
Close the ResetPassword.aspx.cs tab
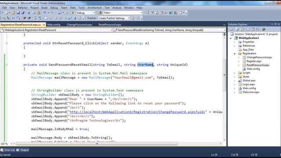(44, 25)
